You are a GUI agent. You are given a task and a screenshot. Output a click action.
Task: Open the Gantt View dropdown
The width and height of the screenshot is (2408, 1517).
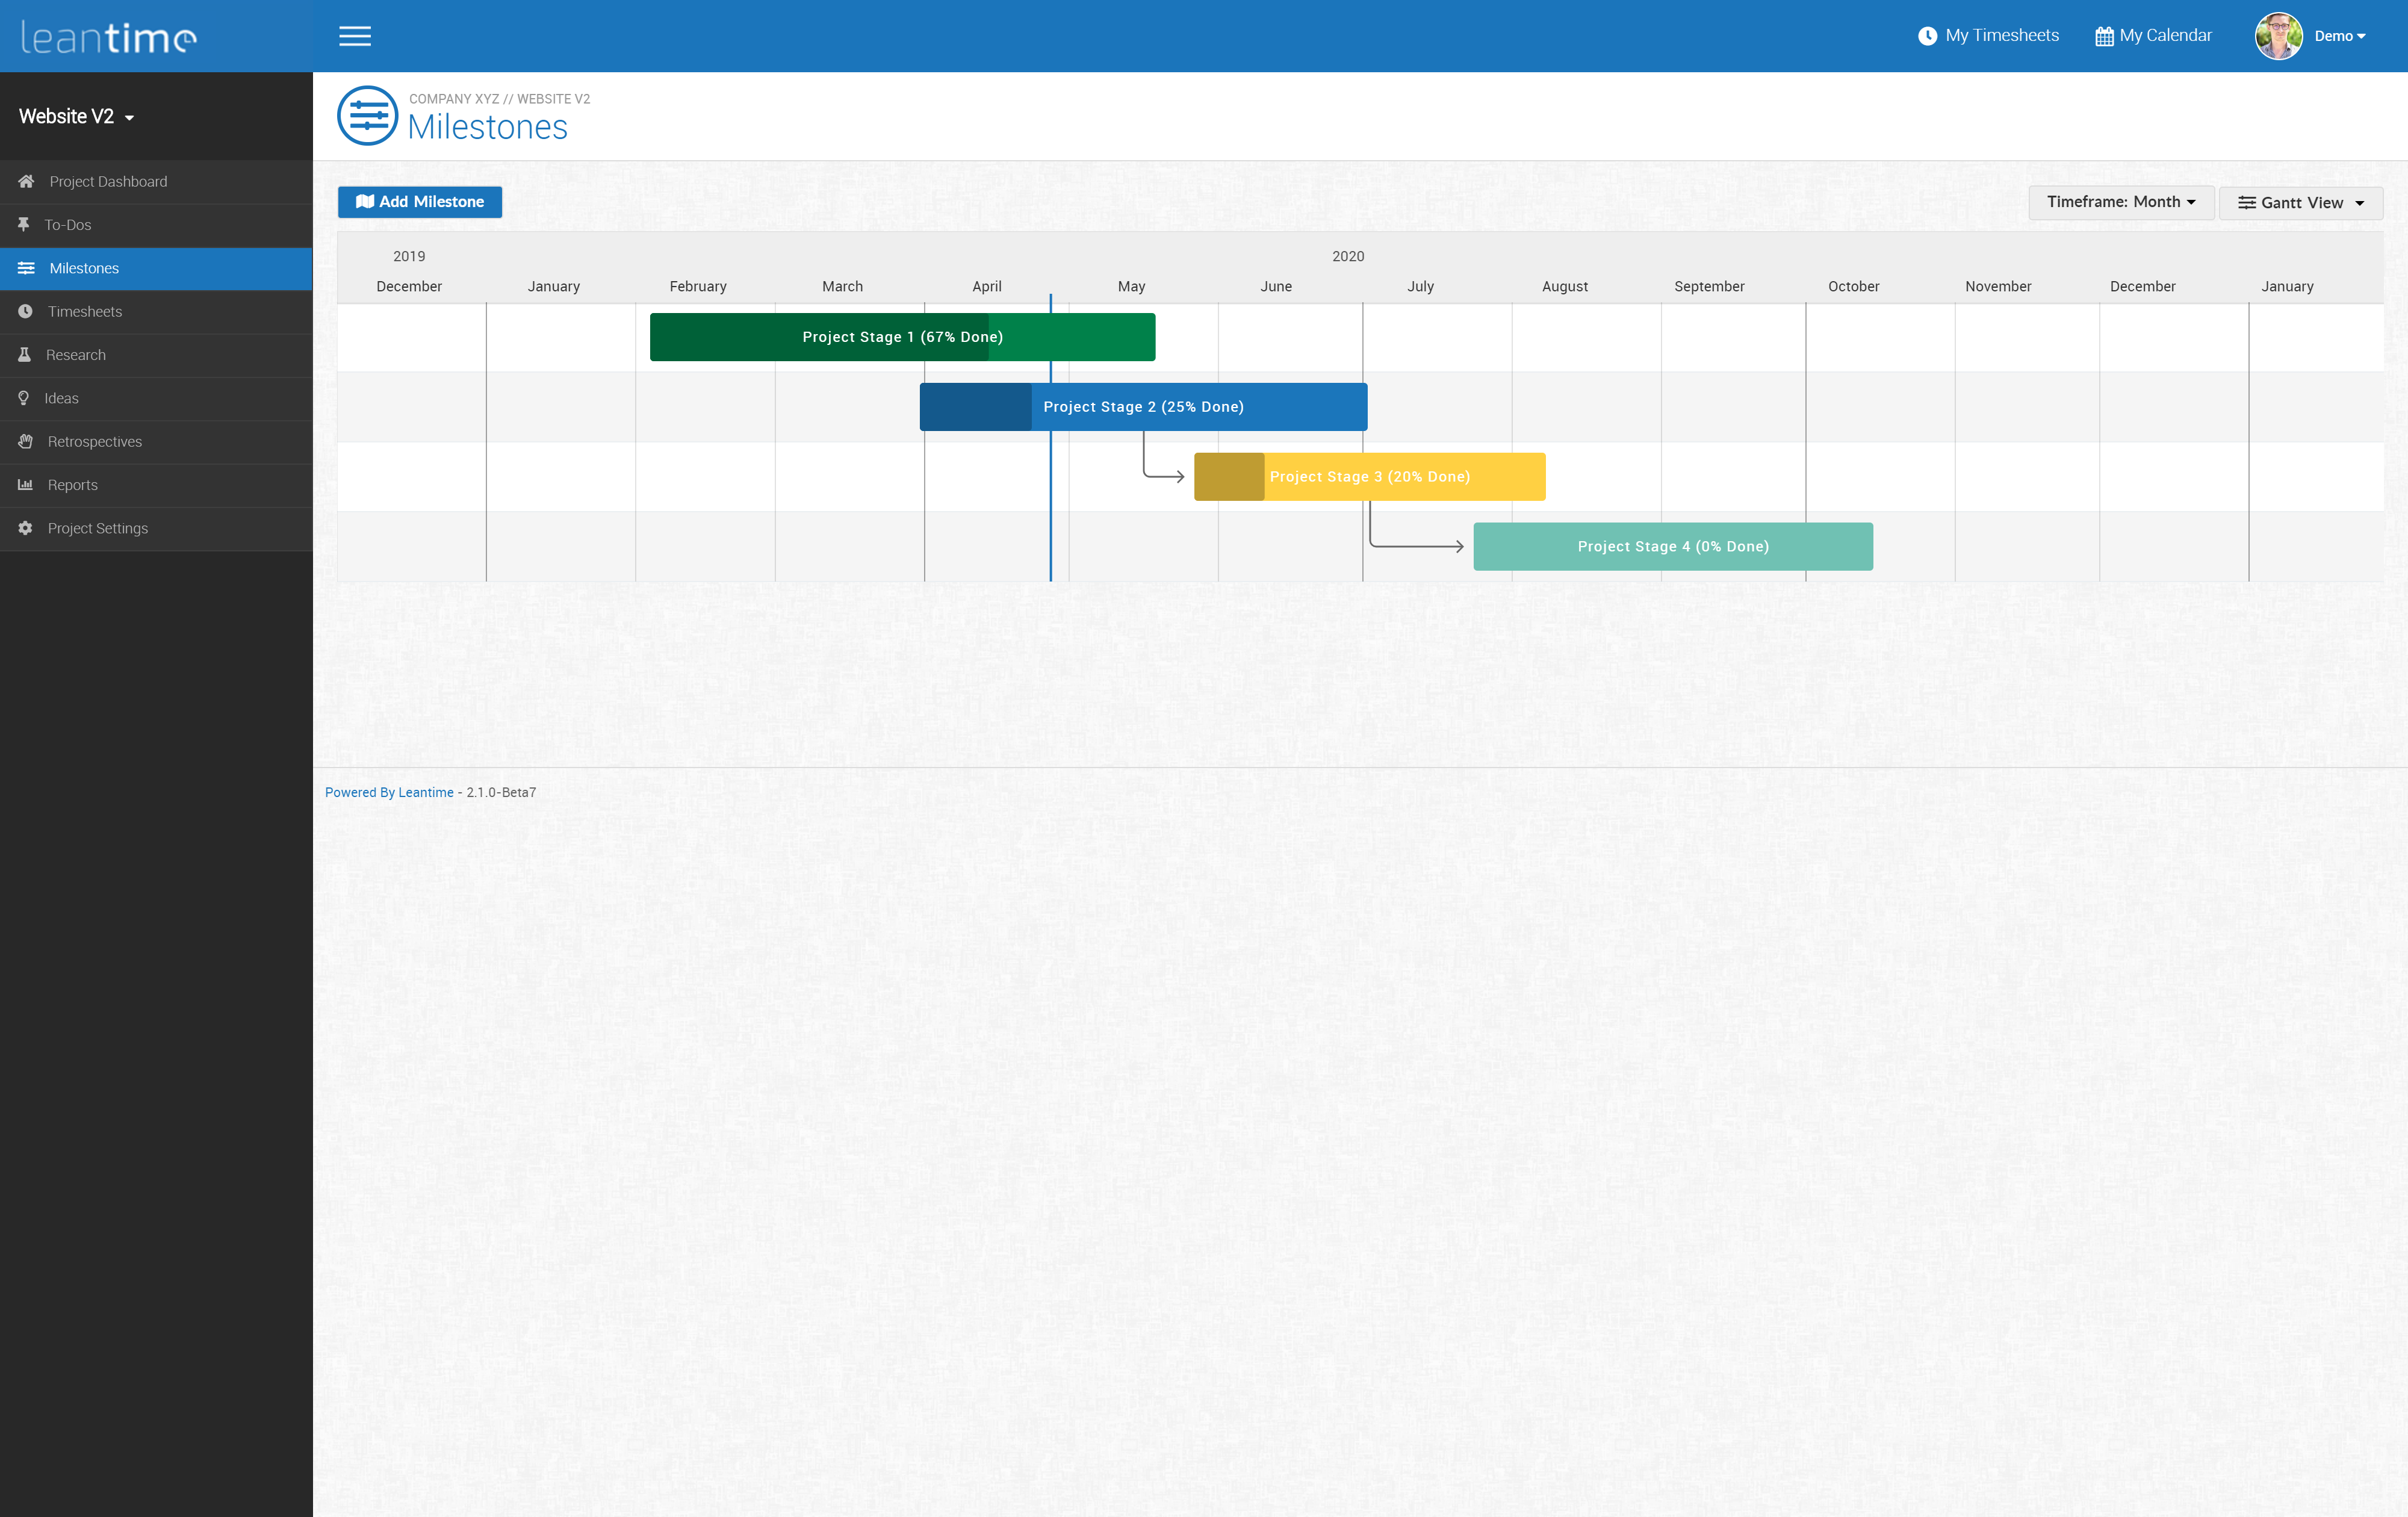point(2300,203)
